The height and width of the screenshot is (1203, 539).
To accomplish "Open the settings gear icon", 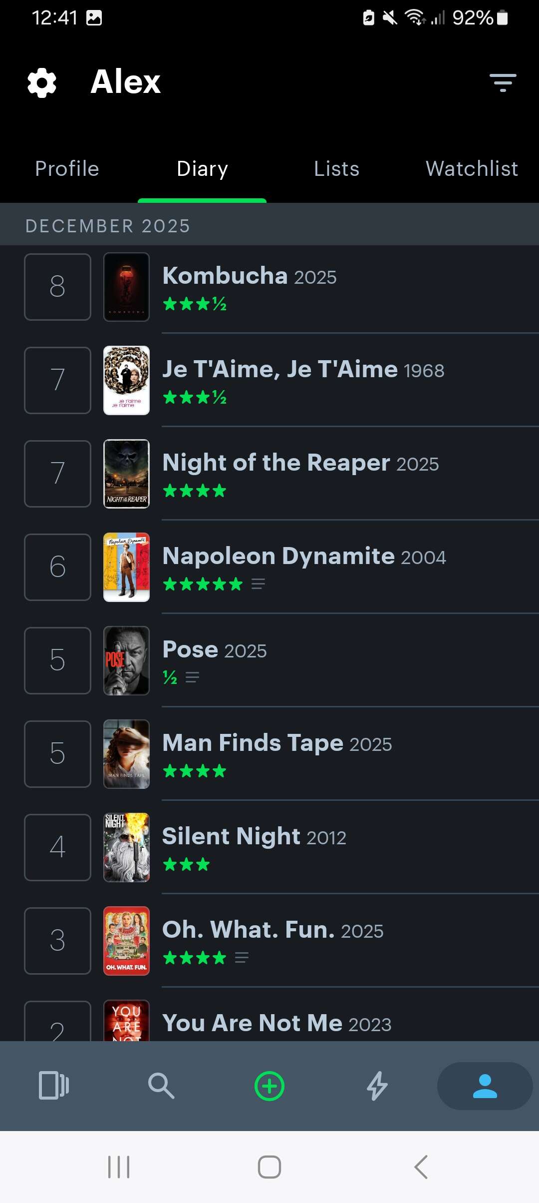I will pos(42,82).
